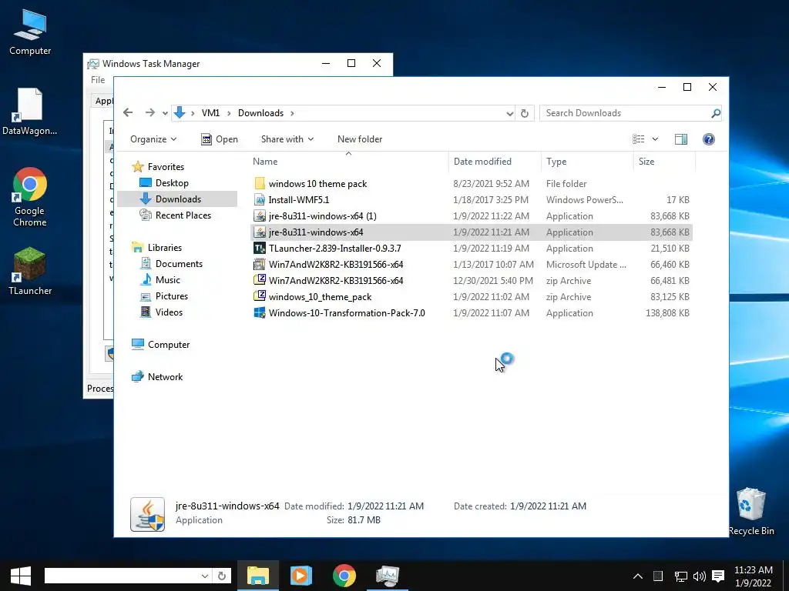This screenshot has width=789, height=591.
Task: Select the Win7AndW2K8R2 zip archive
Action: pos(471,280)
